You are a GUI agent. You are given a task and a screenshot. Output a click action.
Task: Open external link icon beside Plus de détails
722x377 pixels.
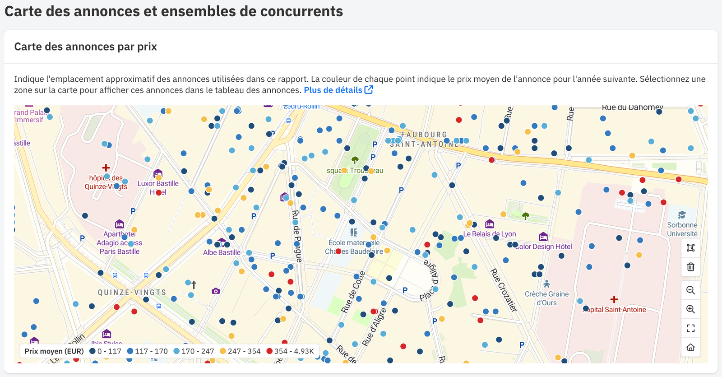coord(369,89)
